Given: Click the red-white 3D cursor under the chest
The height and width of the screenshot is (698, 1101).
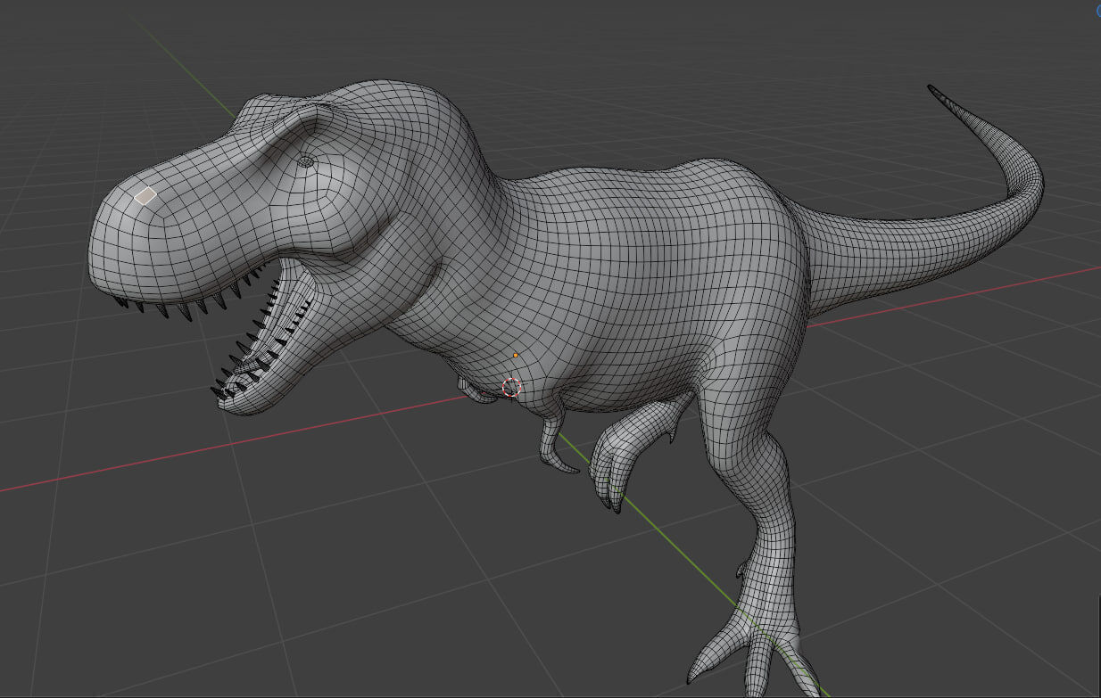Looking at the screenshot, I should pos(511,387).
